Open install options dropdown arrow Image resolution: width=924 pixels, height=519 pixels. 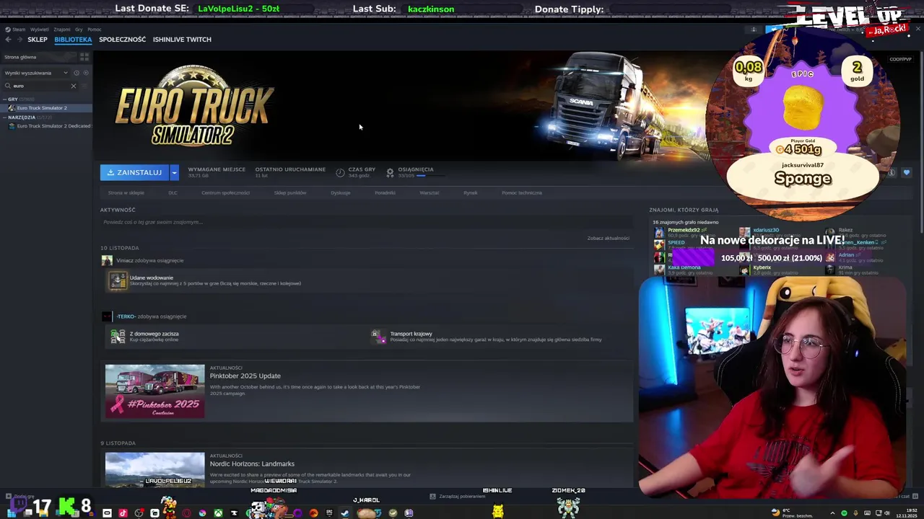[174, 173]
